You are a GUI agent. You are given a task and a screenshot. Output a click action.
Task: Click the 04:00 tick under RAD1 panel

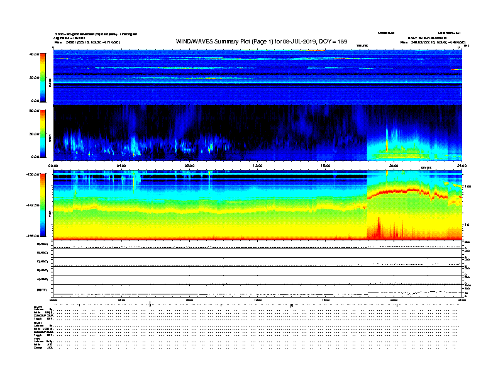tap(121, 165)
